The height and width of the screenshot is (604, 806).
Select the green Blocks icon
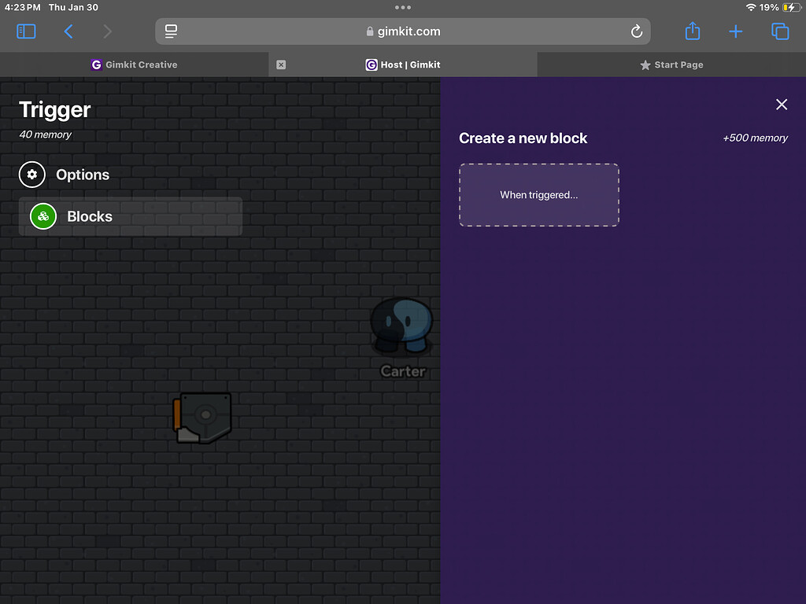click(x=43, y=216)
